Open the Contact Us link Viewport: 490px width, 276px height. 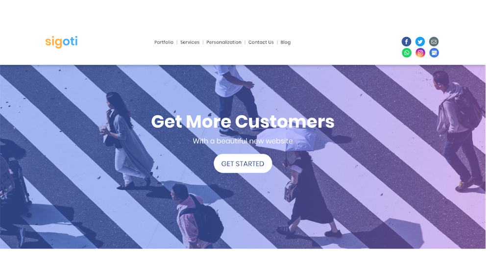(x=261, y=42)
